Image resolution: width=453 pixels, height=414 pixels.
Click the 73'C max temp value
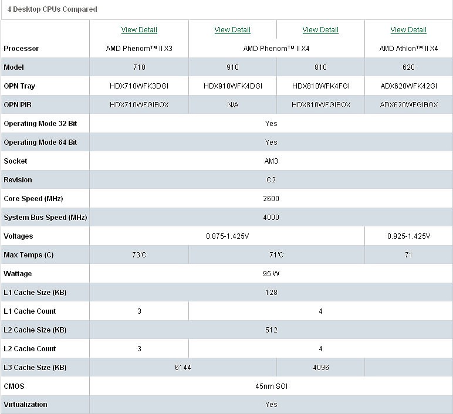click(x=139, y=255)
